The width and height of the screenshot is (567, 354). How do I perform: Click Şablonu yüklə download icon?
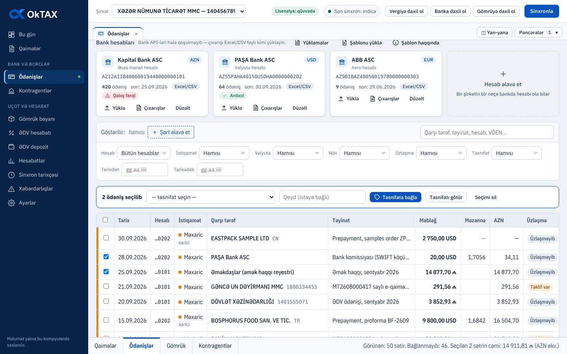click(x=345, y=43)
